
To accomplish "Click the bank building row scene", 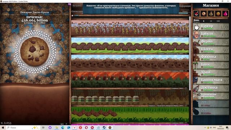I will click(130, 97).
